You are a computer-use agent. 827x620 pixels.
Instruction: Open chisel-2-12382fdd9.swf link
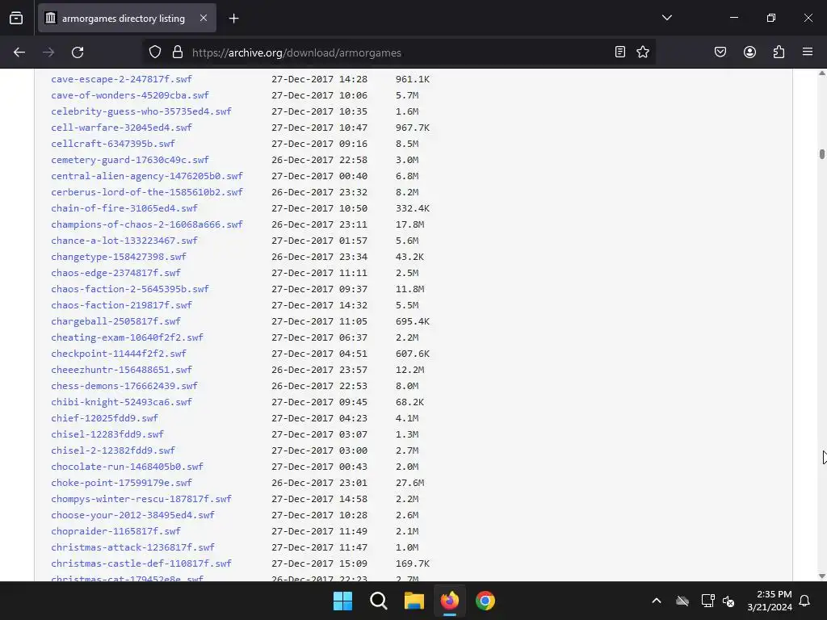click(113, 450)
